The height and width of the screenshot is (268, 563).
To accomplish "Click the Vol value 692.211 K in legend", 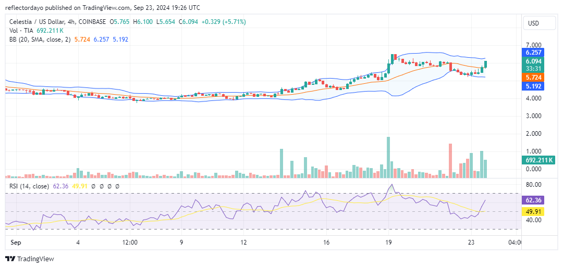I will pos(49,31).
